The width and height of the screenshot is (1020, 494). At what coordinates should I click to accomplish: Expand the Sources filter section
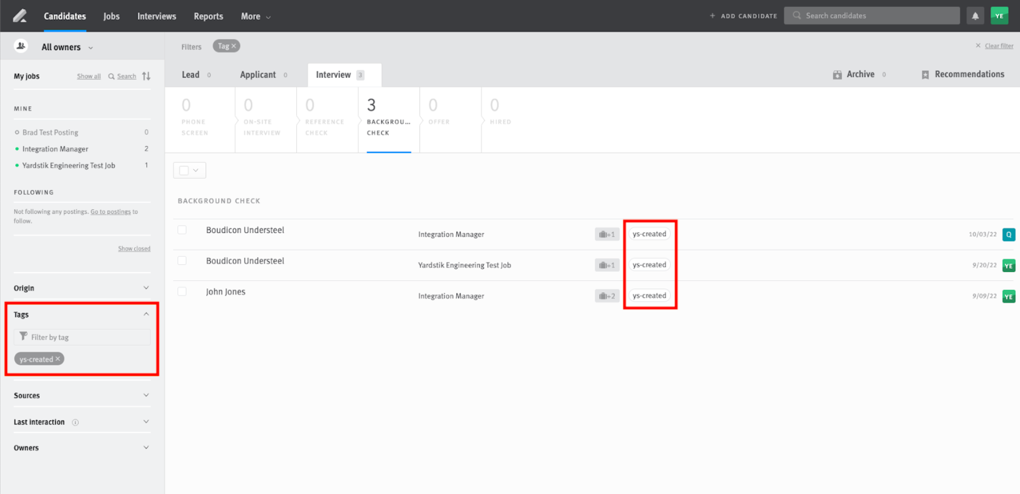tap(82, 395)
